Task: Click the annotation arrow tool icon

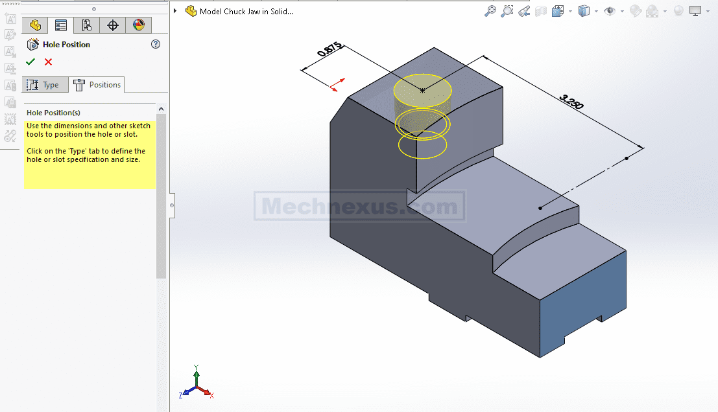Action: (x=10, y=51)
